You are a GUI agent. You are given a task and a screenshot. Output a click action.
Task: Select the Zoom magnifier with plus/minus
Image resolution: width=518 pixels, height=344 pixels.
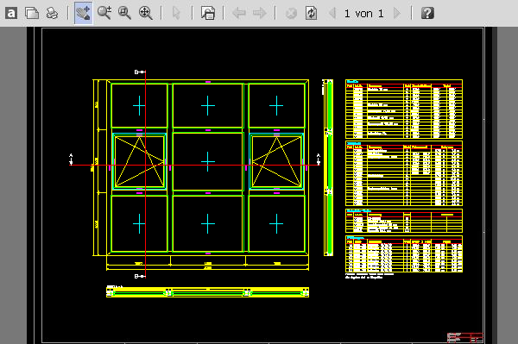104,13
